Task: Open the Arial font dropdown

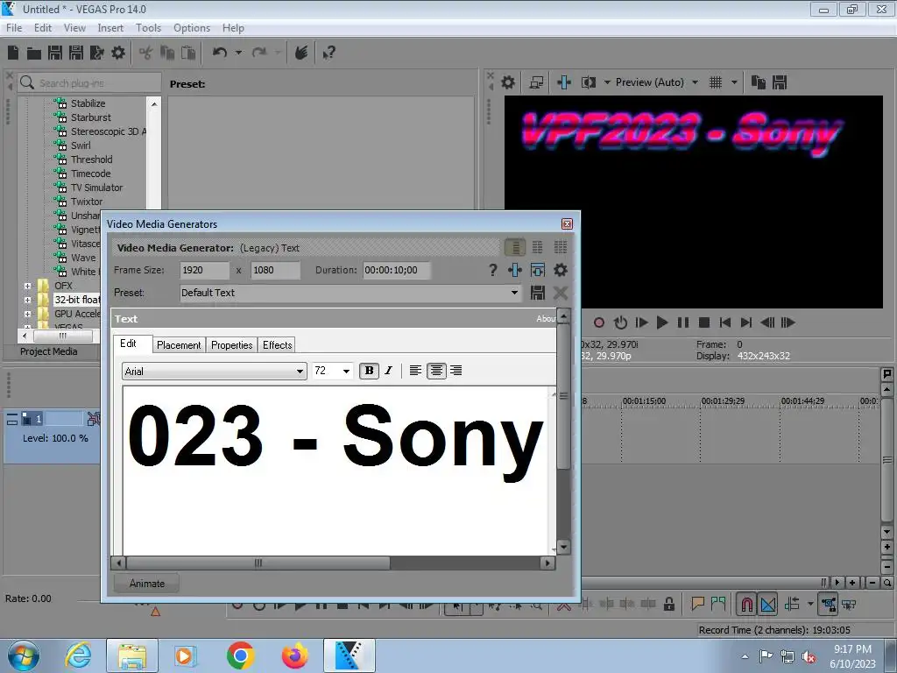Action: pyautogui.click(x=300, y=372)
